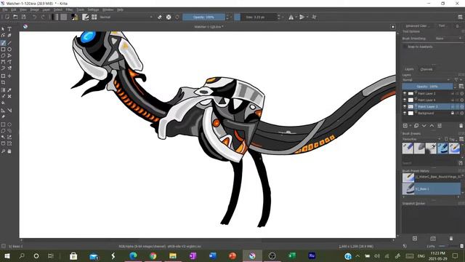Select the Text tool in toolbox
This screenshot has height=262, width=465.
9,29
